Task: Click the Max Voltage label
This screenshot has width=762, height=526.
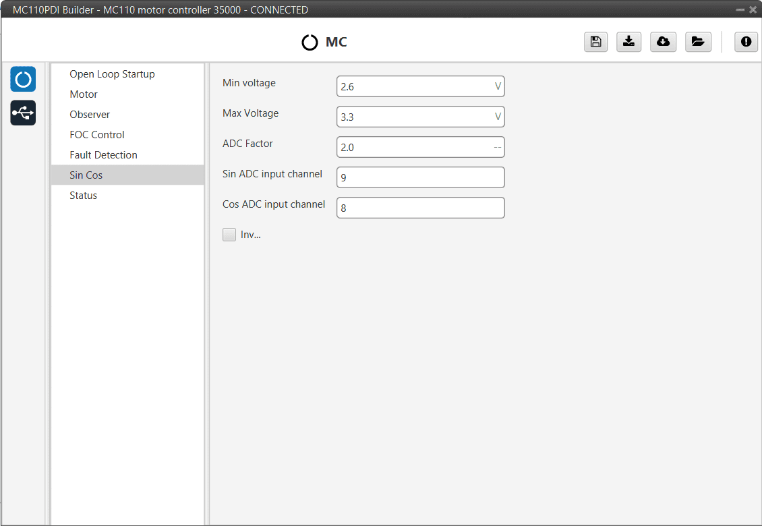Action: click(250, 113)
